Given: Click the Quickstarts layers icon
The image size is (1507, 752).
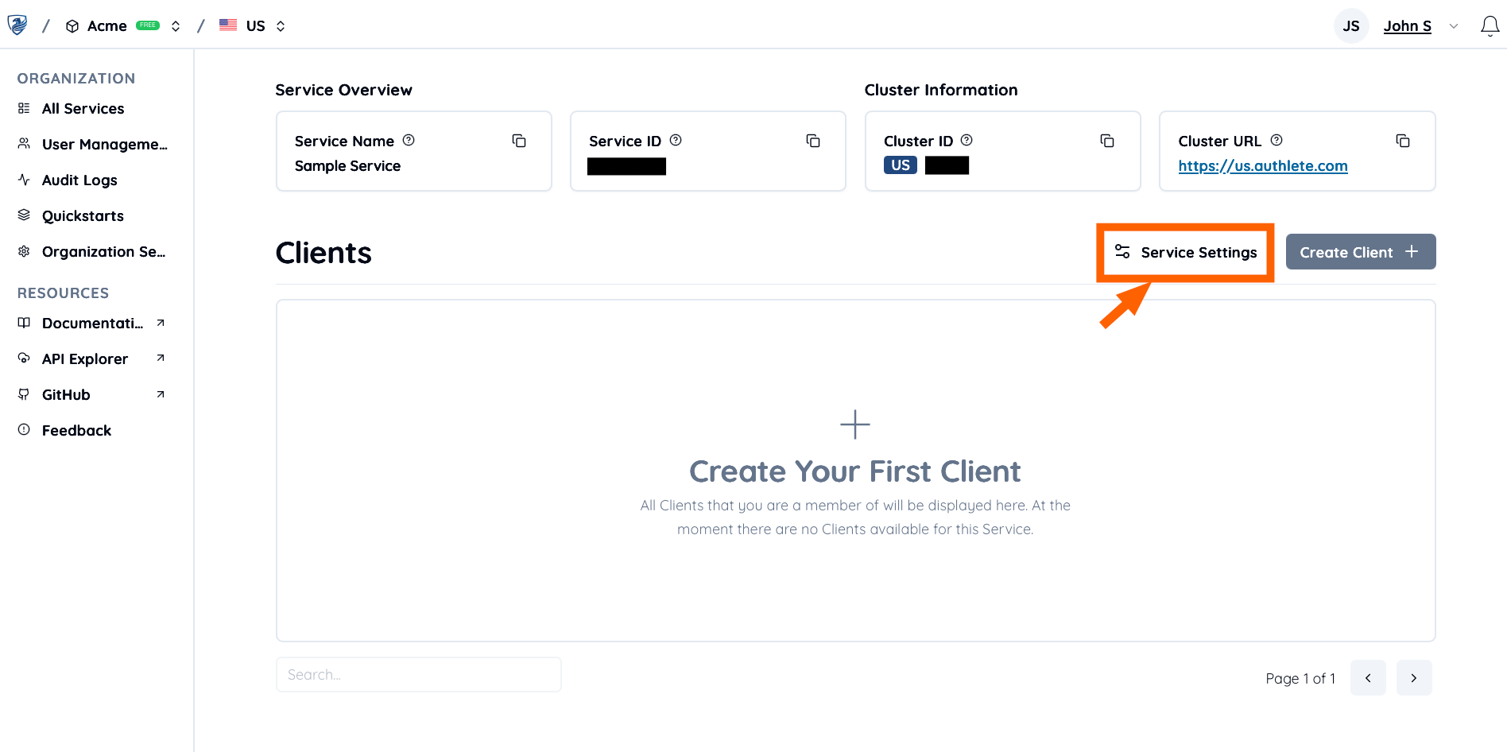Looking at the screenshot, I should coord(24,215).
